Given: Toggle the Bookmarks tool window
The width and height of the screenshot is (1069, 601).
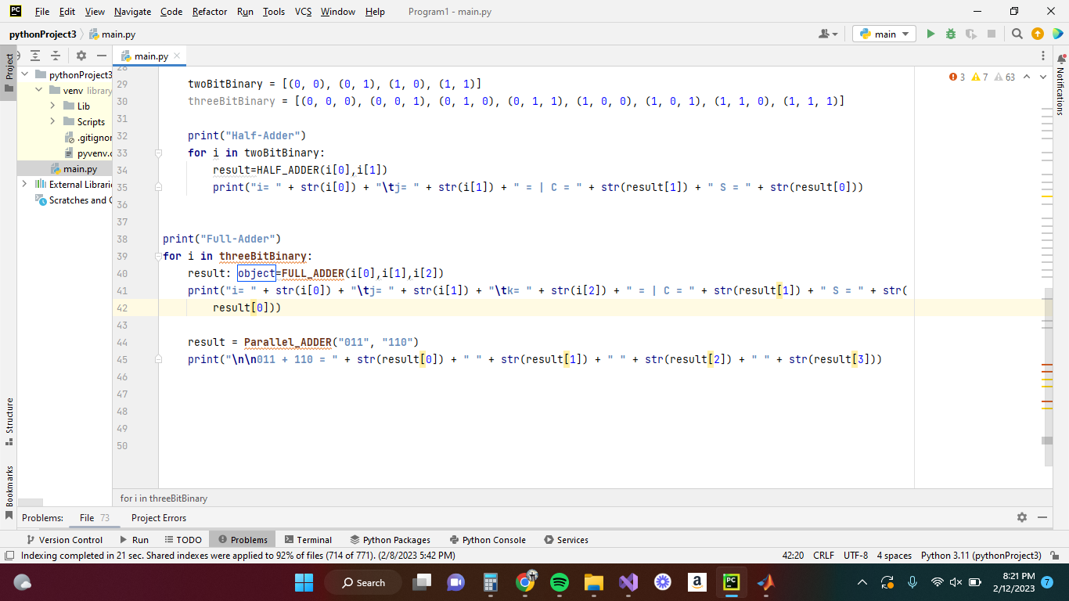Looking at the screenshot, I should point(9,478).
